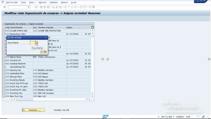Click the vertical scrollbar thumb of the table

click(93, 36)
